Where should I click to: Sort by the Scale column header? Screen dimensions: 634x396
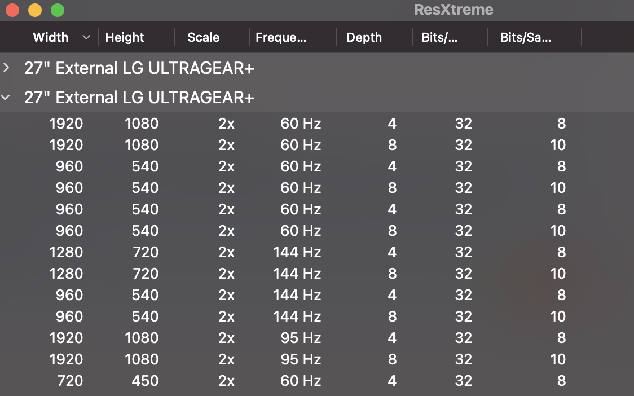point(204,37)
